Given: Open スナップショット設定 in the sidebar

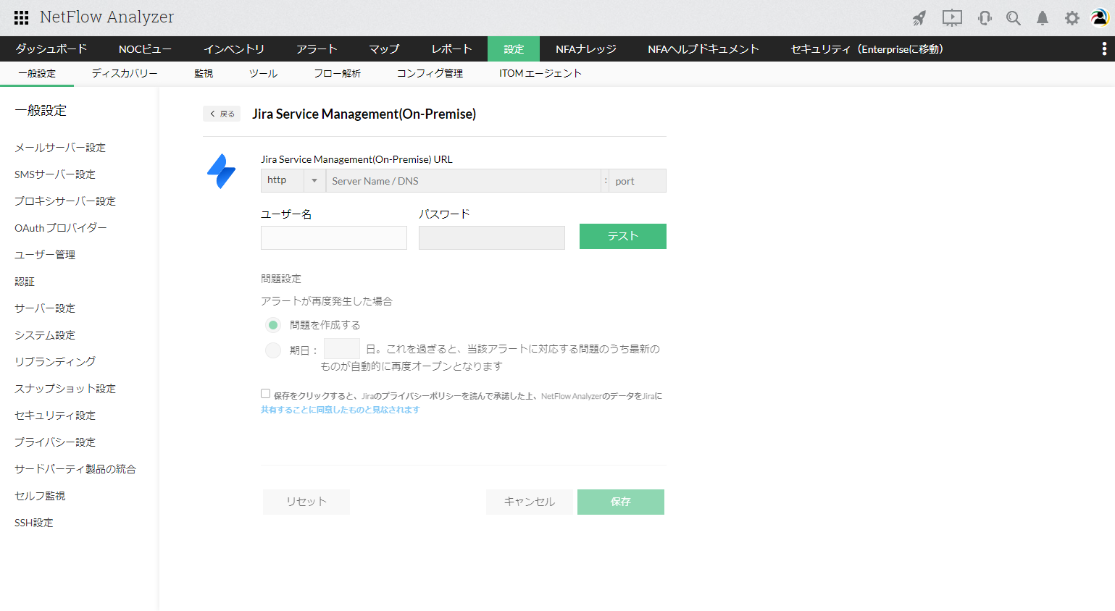Looking at the screenshot, I should pyautogui.click(x=65, y=389).
